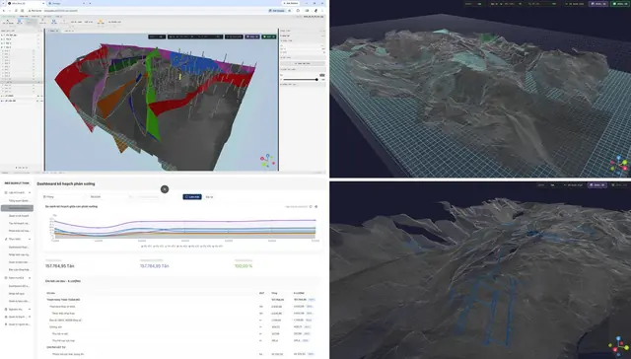Click the purple button atop the top-right terrain view
This screenshot has height=359, width=631.
(598, 4)
